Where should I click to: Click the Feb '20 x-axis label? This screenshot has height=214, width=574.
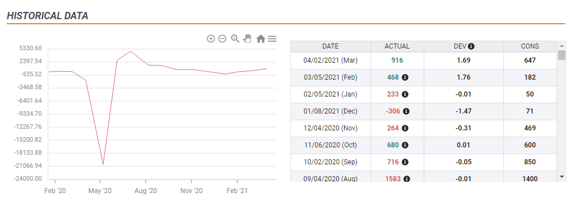point(55,191)
